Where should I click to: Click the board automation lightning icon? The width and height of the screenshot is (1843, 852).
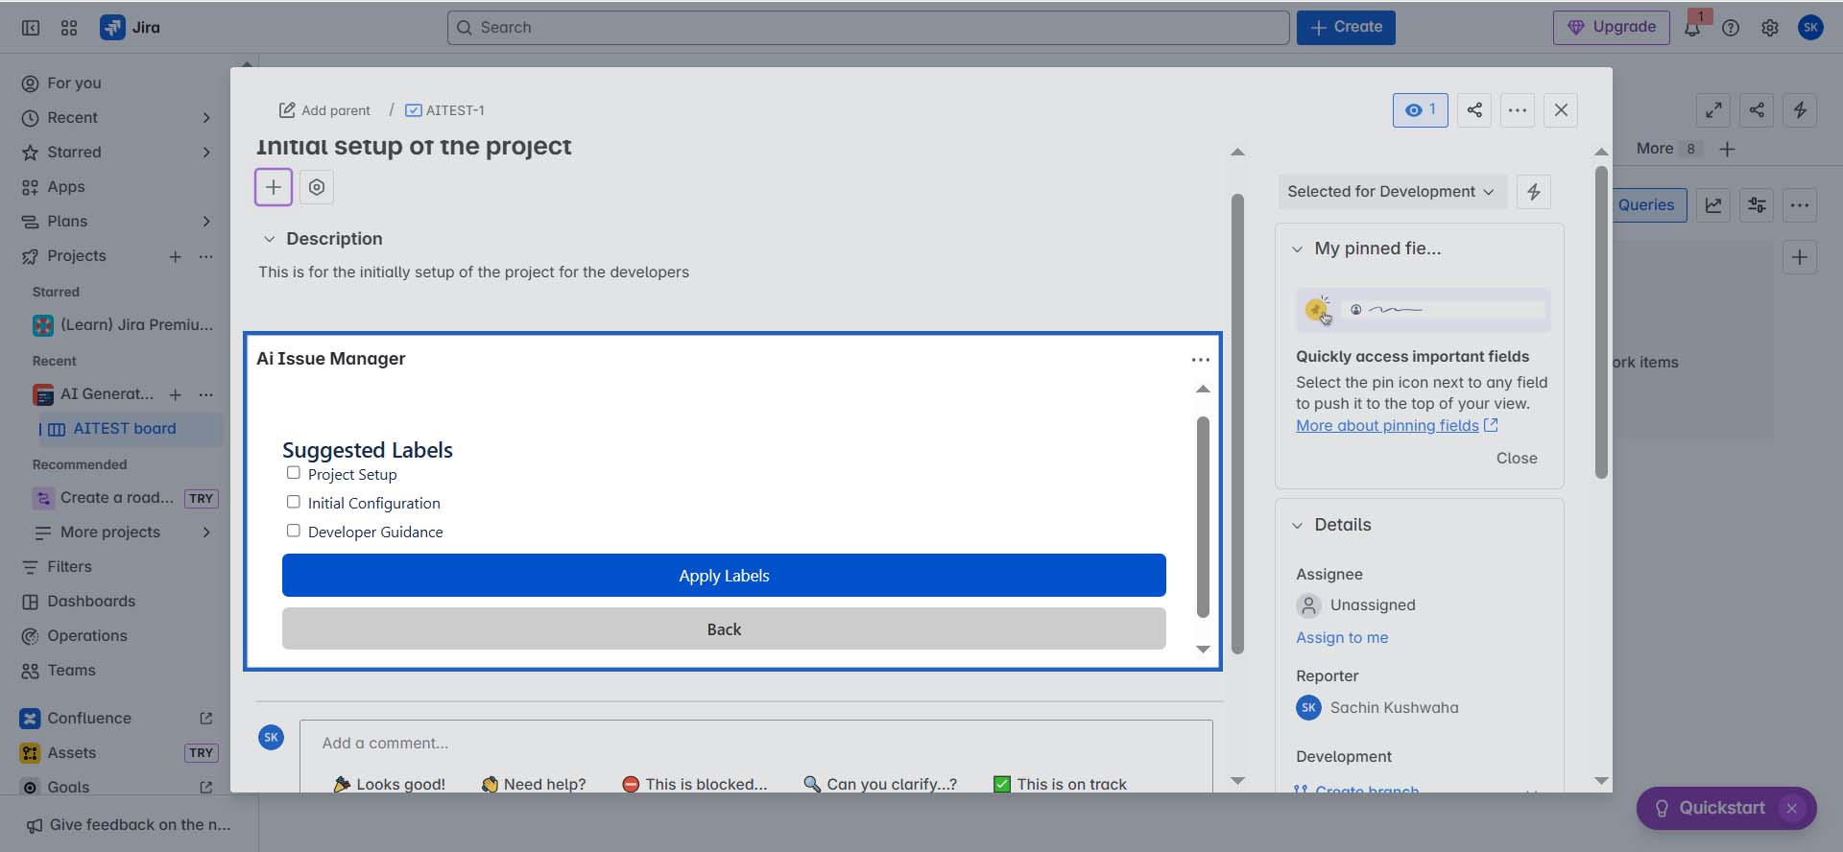click(x=1800, y=110)
